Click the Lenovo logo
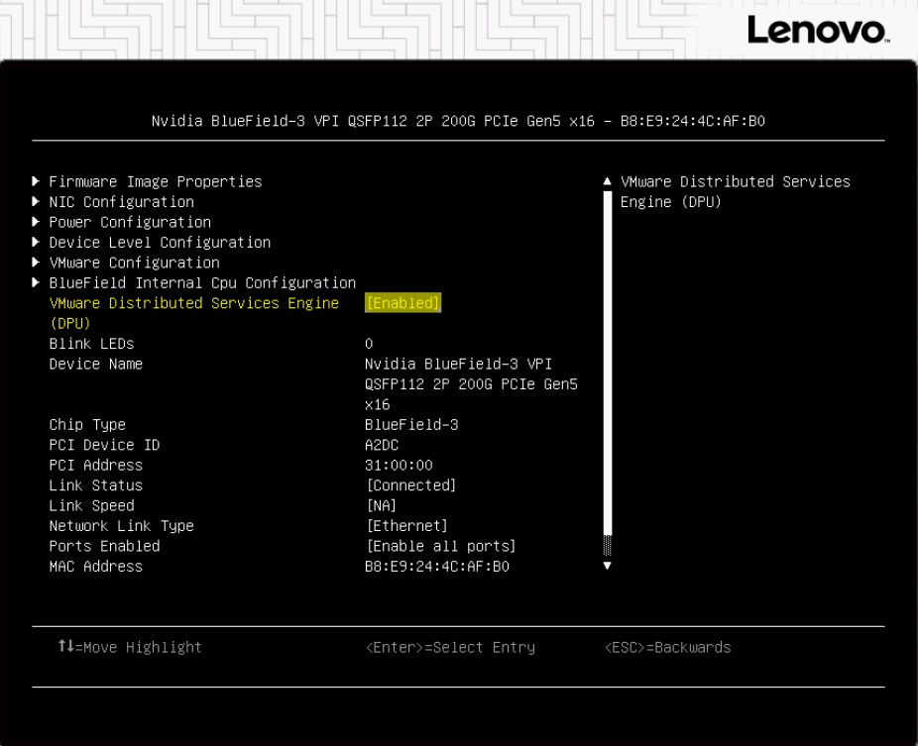 point(819,30)
